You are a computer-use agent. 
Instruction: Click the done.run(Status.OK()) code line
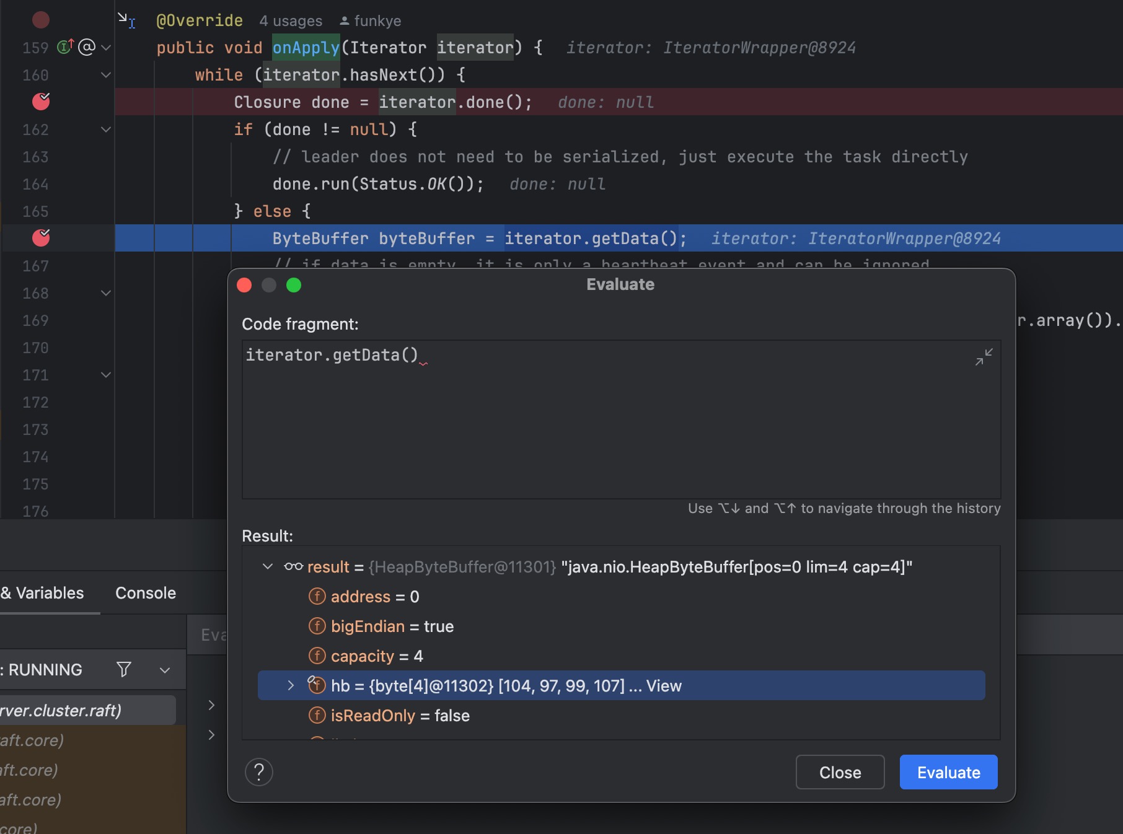(x=378, y=184)
